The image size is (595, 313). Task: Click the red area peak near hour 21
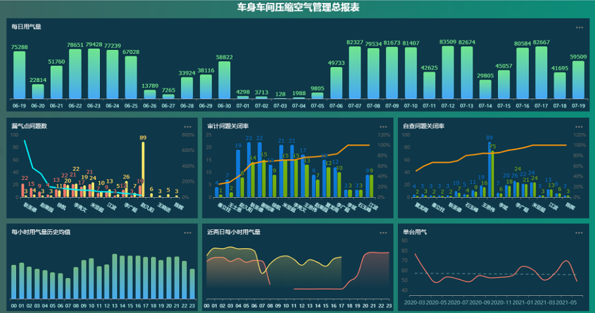pyautogui.click(x=374, y=253)
